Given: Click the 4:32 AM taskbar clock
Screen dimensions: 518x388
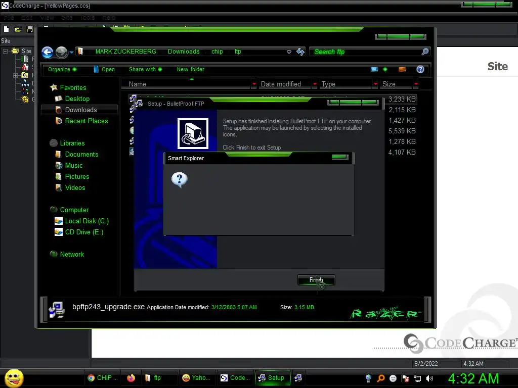Looking at the screenshot, I should coord(473,378).
